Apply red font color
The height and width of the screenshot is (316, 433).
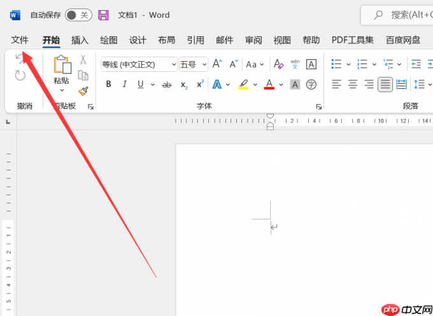tap(269, 85)
